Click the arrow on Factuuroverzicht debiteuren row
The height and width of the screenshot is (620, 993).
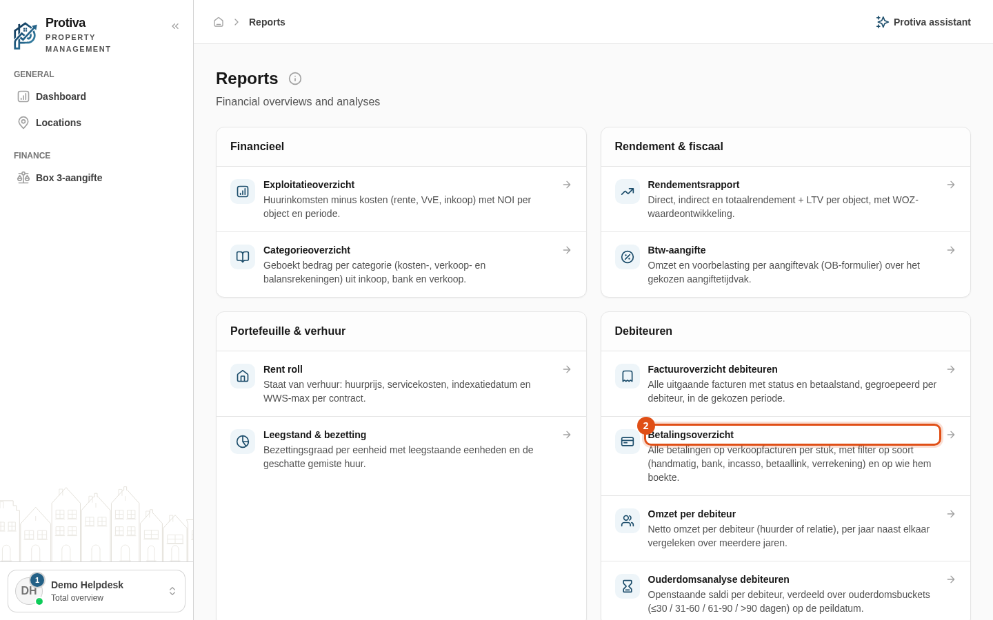pos(951,369)
